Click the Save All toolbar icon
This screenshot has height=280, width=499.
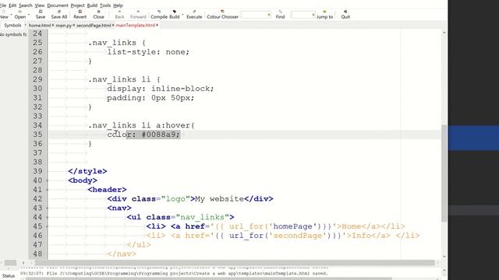click(x=59, y=14)
